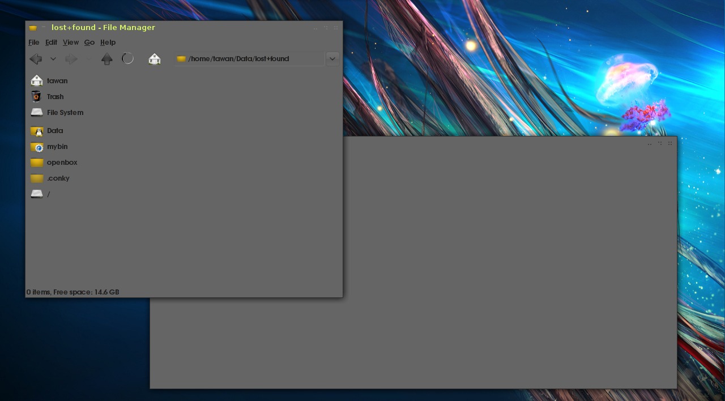Open the File menu
Screen dimensions: 725x401
click(34, 42)
